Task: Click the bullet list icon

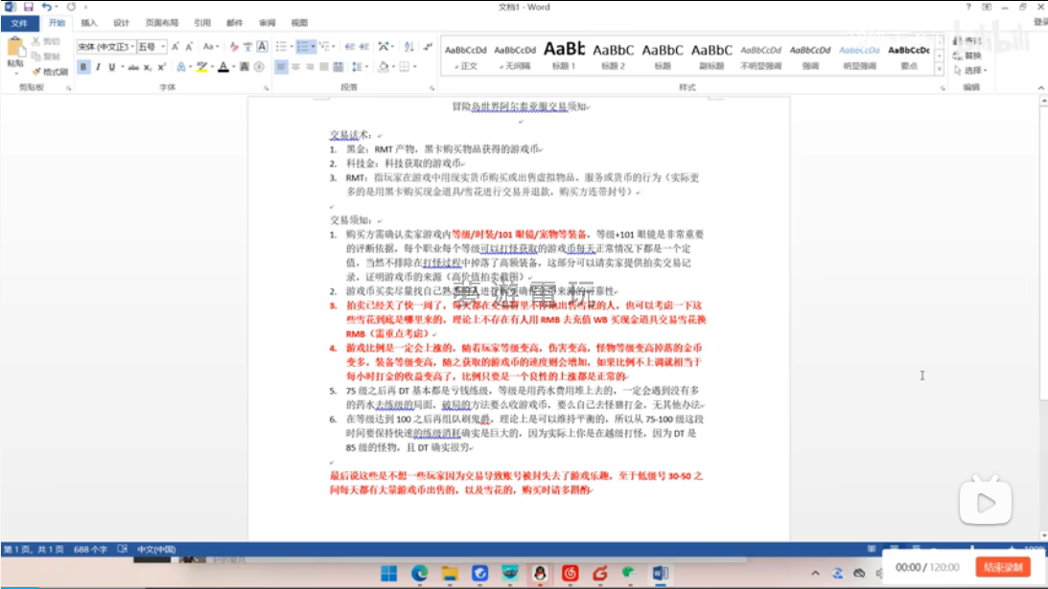Action: (282, 46)
